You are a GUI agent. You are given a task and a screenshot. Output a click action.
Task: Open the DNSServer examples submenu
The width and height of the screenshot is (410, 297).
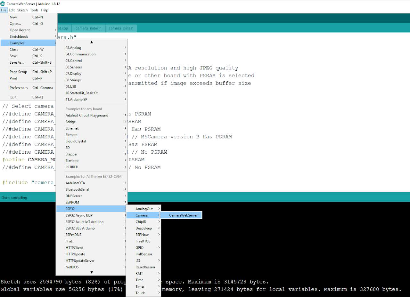[92, 196]
